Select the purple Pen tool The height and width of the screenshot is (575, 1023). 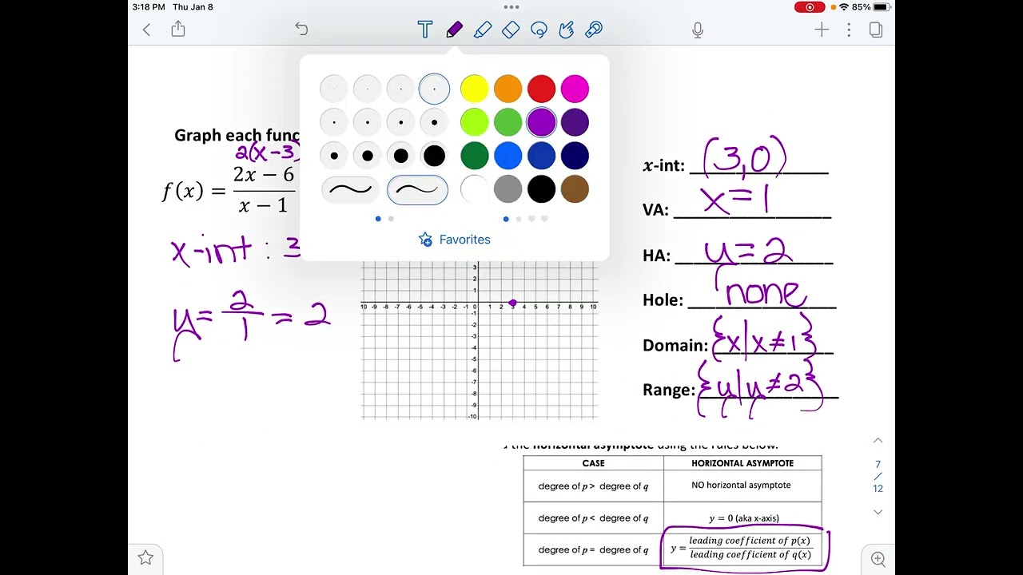click(x=454, y=30)
